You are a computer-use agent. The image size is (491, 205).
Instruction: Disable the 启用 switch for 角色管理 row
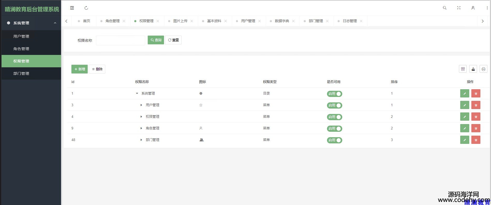coord(334,129)
